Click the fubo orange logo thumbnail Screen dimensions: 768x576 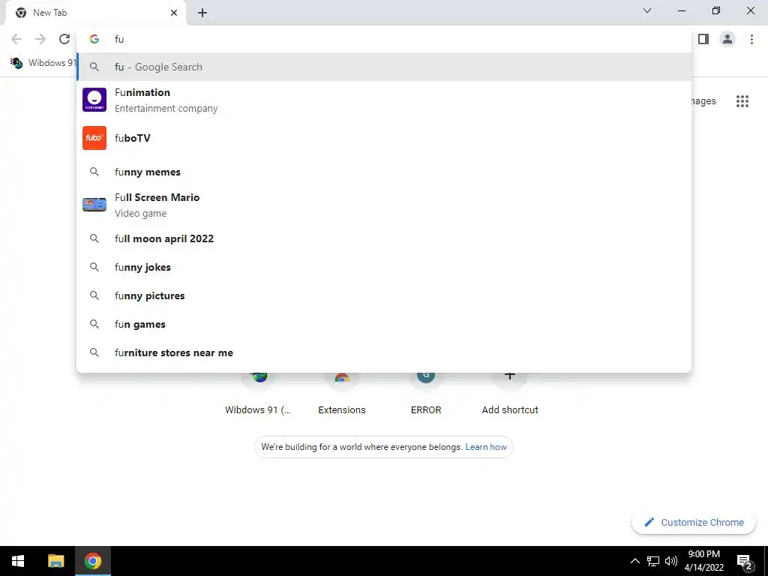[94, 138]
